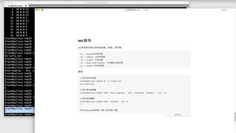Screen dimensions: 236x133
Task: Click terminal line "16 10.0.0.5"
Action: click(19, 35)
